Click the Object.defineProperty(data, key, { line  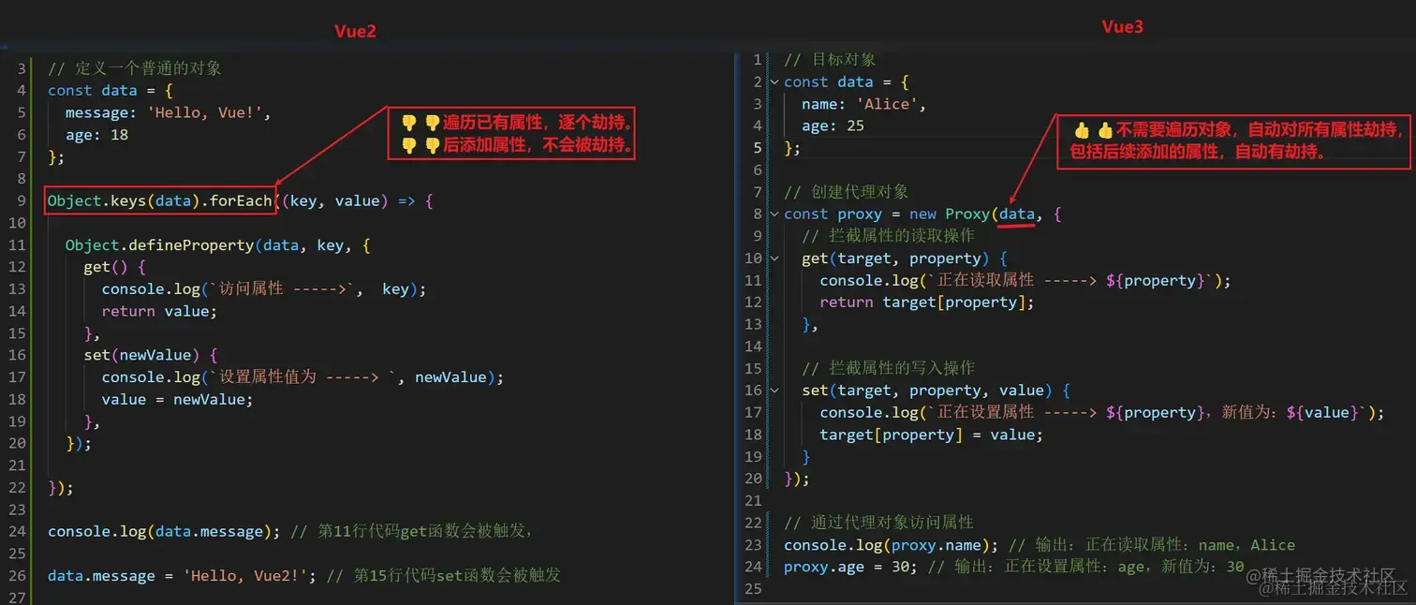click(x=218, y=245)
